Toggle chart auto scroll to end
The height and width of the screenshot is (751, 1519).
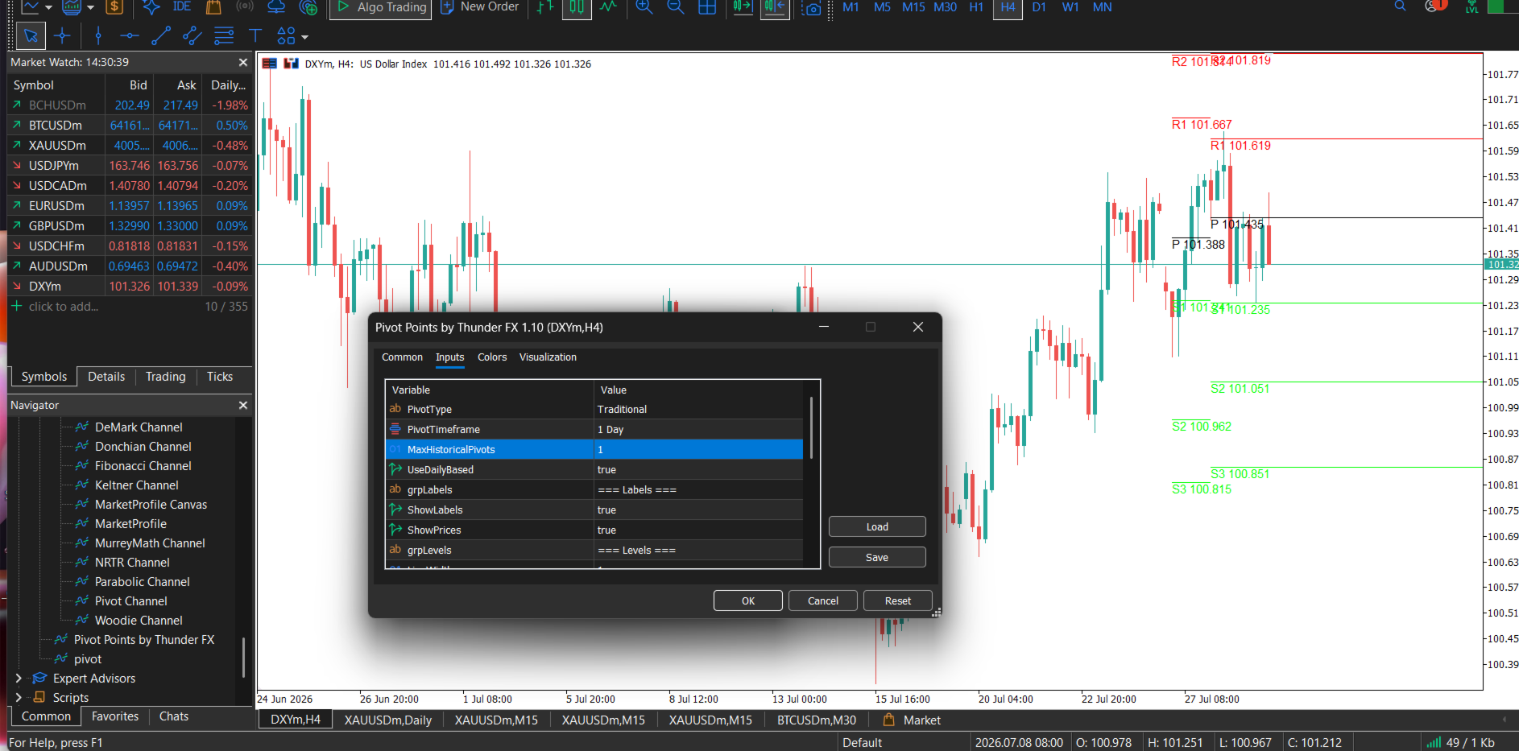pos(743,7)
